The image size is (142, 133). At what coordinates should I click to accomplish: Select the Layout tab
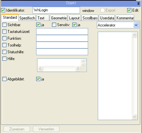point(74,18)
